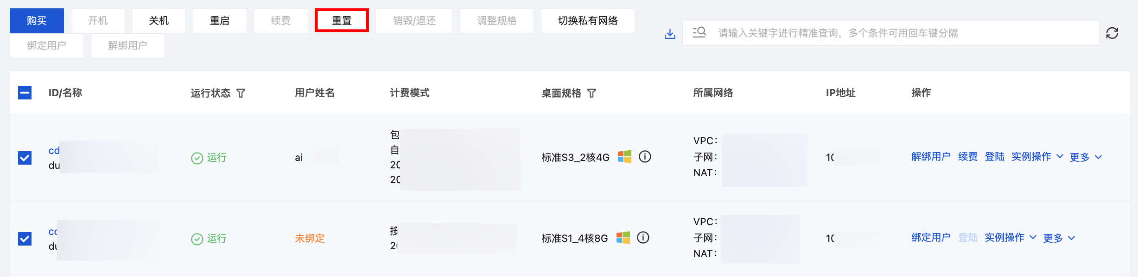Uncheck the first row checkbox
Viewport: 1138px width, 277px height.
(x=25, y=158)
